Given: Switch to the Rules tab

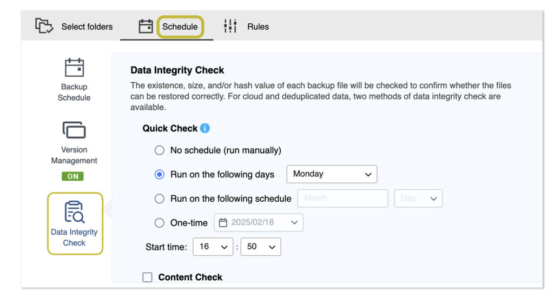Looking at the screenshot, I should point(258,27).
